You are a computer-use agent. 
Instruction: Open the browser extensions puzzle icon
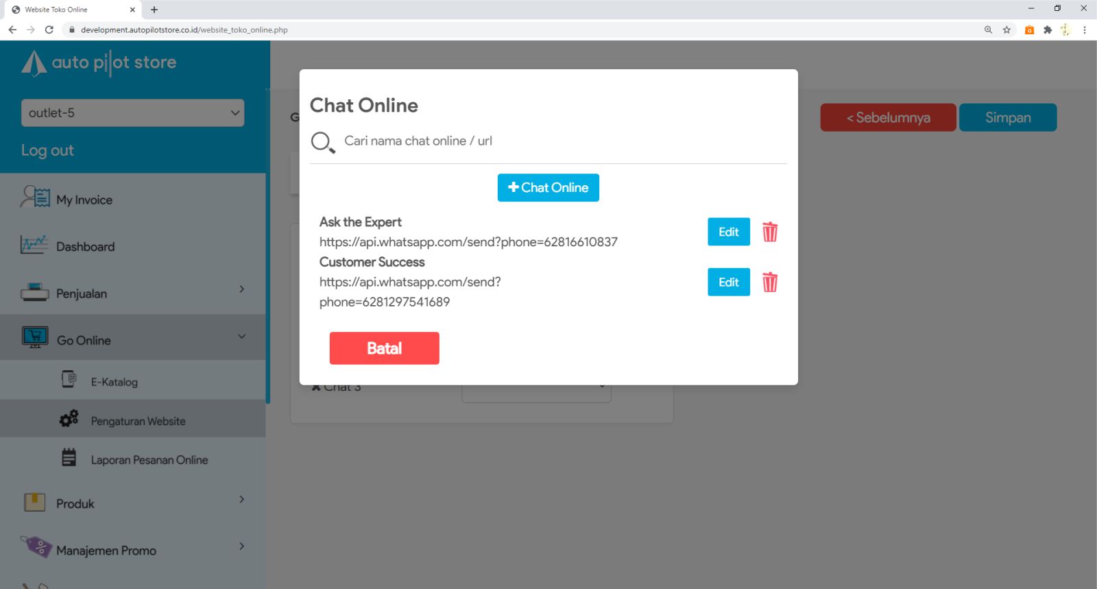pos(1047,29)
